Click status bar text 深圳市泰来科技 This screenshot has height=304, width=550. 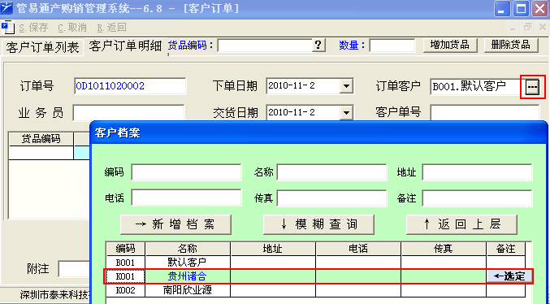coord(55,295)
